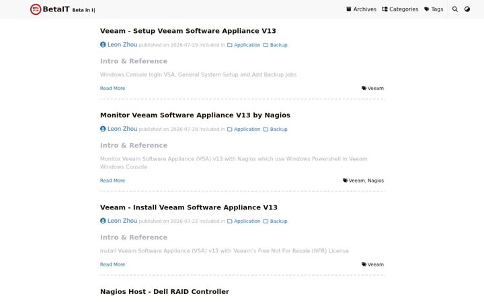
Task: Click the search magnifier icon
Action: tap(455, 9)
